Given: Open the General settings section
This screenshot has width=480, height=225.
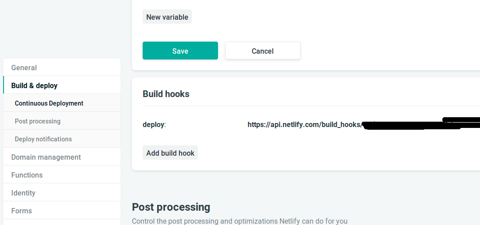Looking at the screenshot, I should point(24,68).
